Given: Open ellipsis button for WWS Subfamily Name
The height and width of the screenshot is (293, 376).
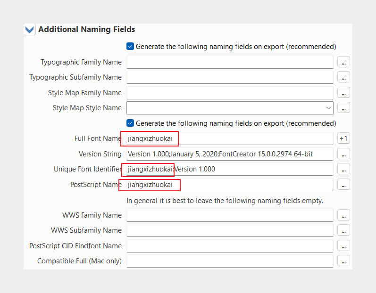Looking at the screenshot, I should (x=343, y=230).
